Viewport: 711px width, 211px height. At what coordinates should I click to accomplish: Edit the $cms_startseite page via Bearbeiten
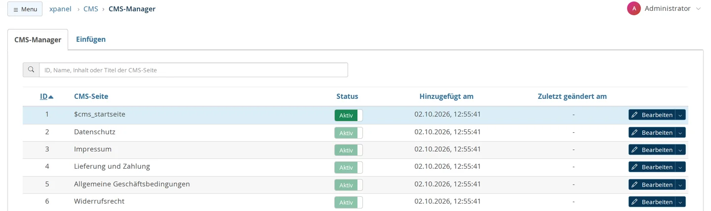click(x=651, y=115)
